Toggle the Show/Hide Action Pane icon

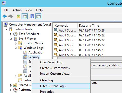(38, 16)
